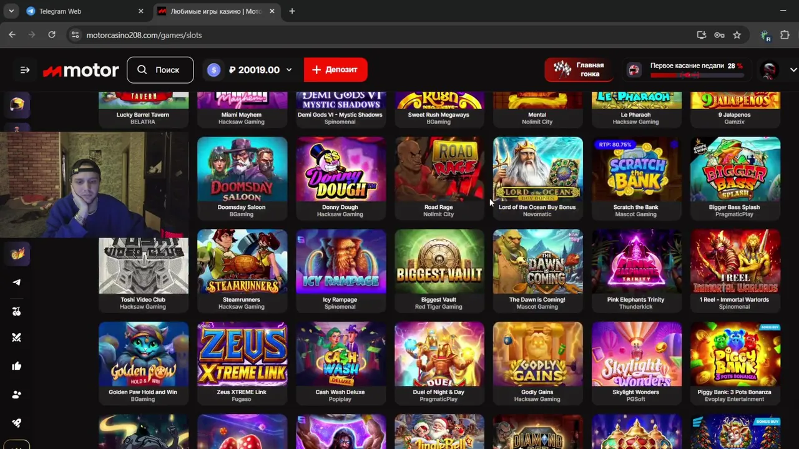
Task: Open the Icy Rampage game thumbnail
Action: 341,262
